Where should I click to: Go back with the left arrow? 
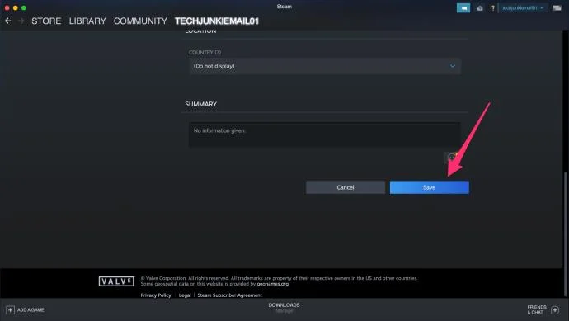(x=8, y=21)
